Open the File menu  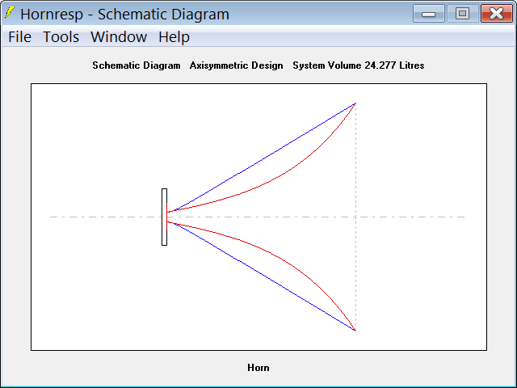[19, 36]
